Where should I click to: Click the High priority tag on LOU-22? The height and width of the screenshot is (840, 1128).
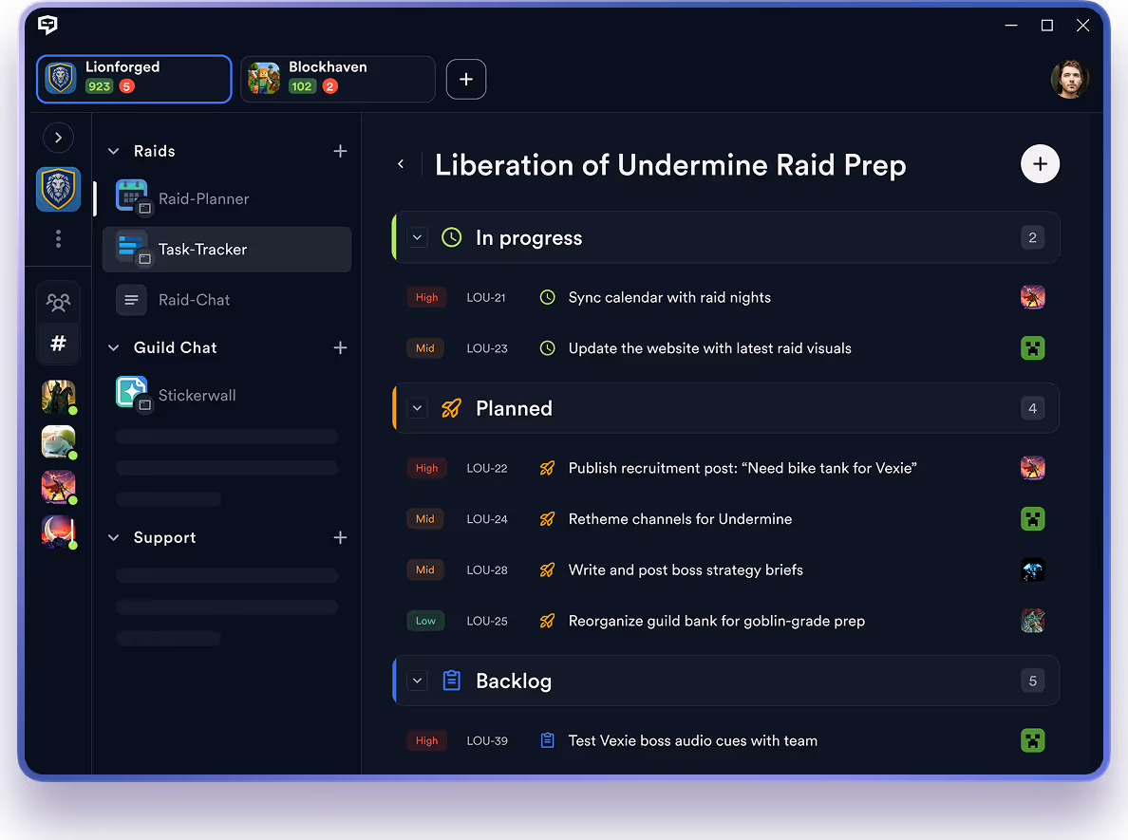426,468
